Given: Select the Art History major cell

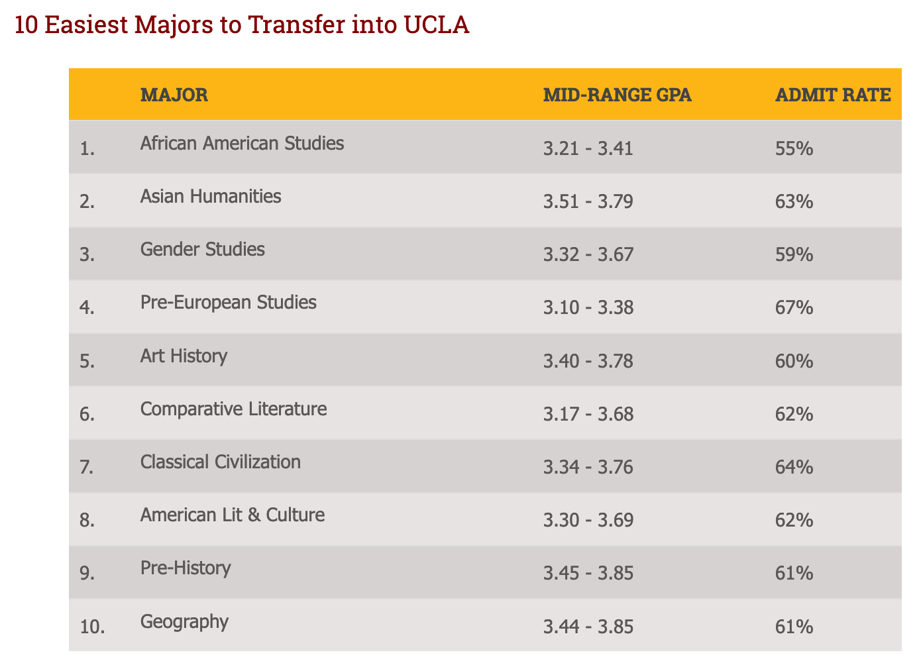Looking at the screenshot, I should coord(184,356).
